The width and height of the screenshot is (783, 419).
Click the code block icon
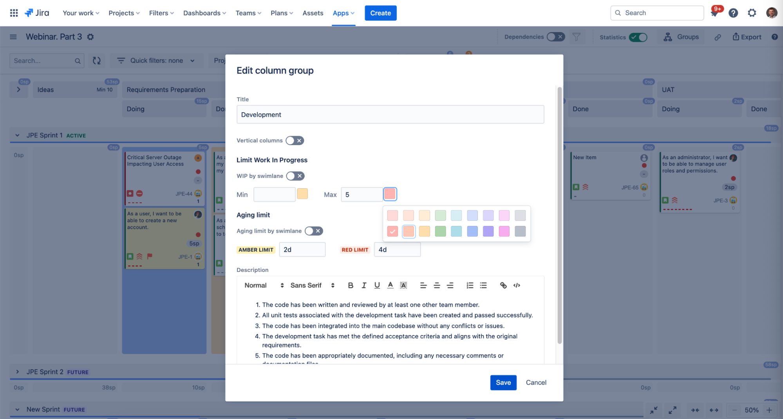(x=517, y=285)
